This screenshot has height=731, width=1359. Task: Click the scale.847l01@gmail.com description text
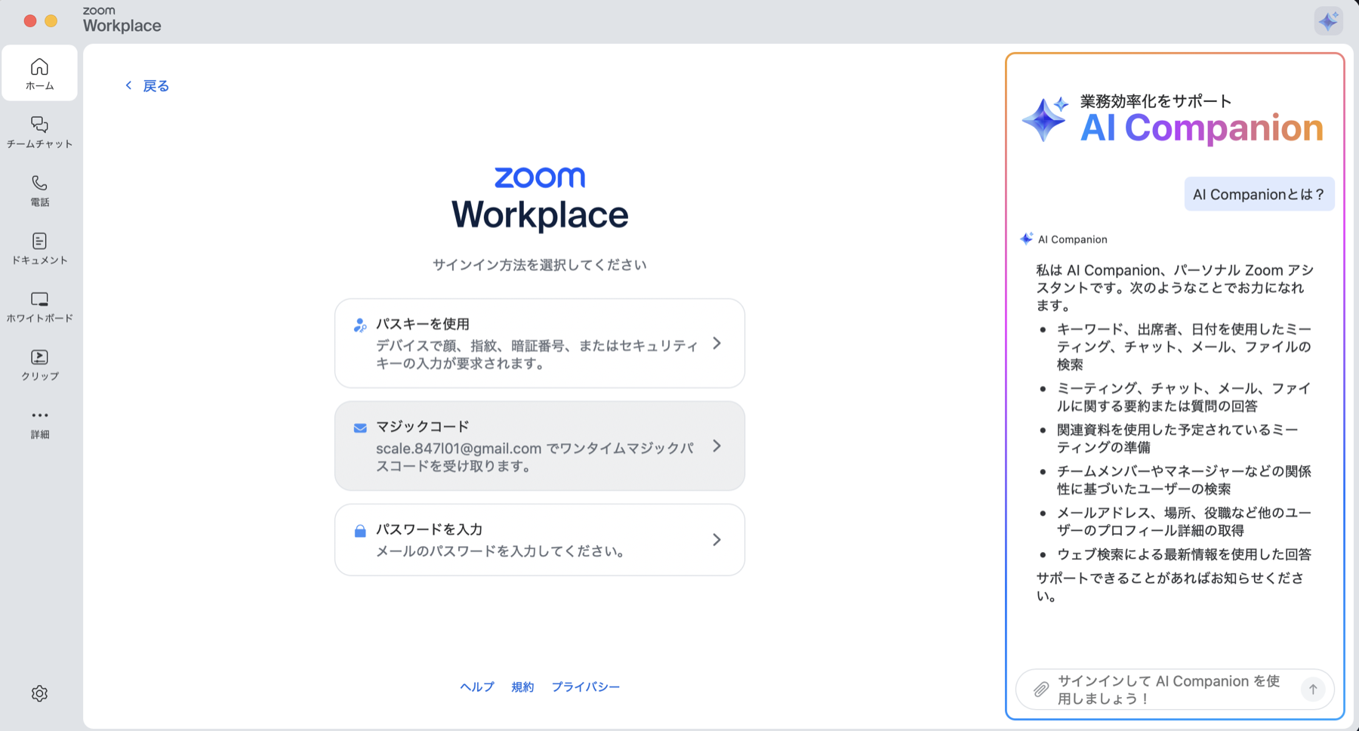[535, 457]
